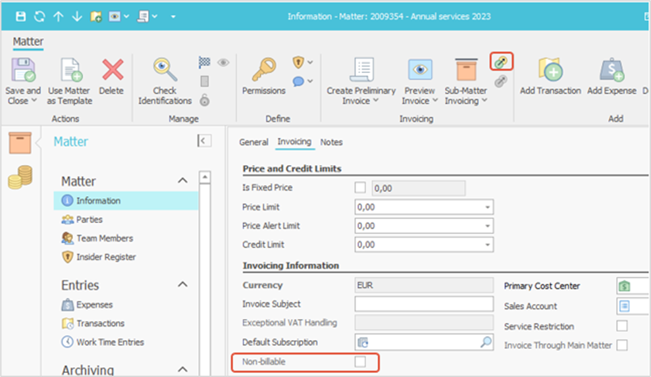Open the Price Limit dropdown arrow
The height and width of the screenshot is (377, 651).
point(487,207)
